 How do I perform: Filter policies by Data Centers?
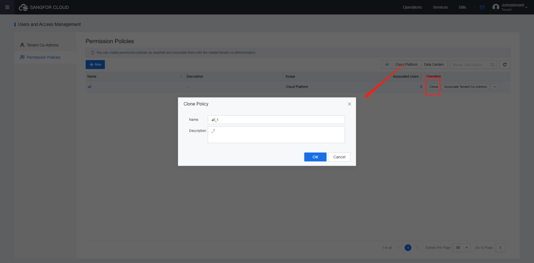434,65
